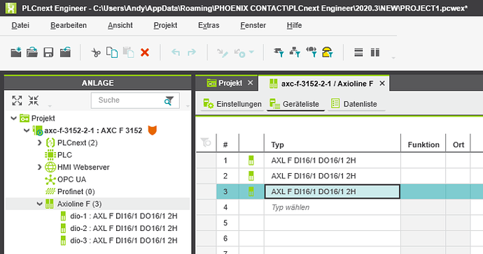483x254 pixels.
Task: Click the Undo arrow icon
Action: coord(176,52)
